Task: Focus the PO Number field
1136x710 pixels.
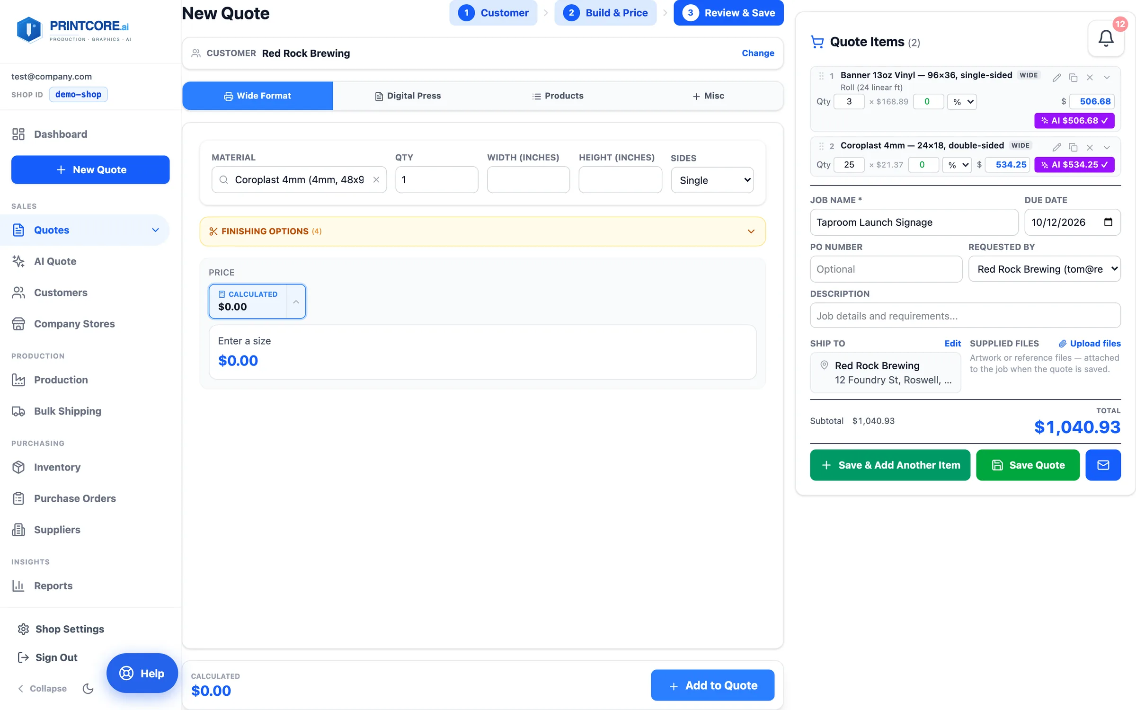Action: coord(886,269)
